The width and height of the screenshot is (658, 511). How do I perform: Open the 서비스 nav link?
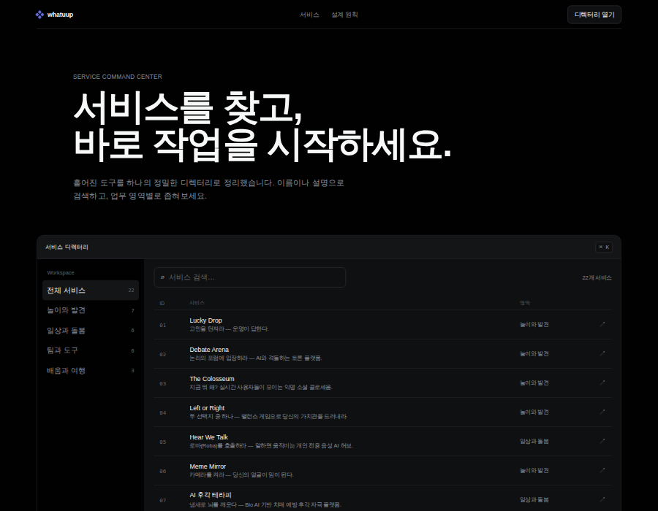(309, 15)
